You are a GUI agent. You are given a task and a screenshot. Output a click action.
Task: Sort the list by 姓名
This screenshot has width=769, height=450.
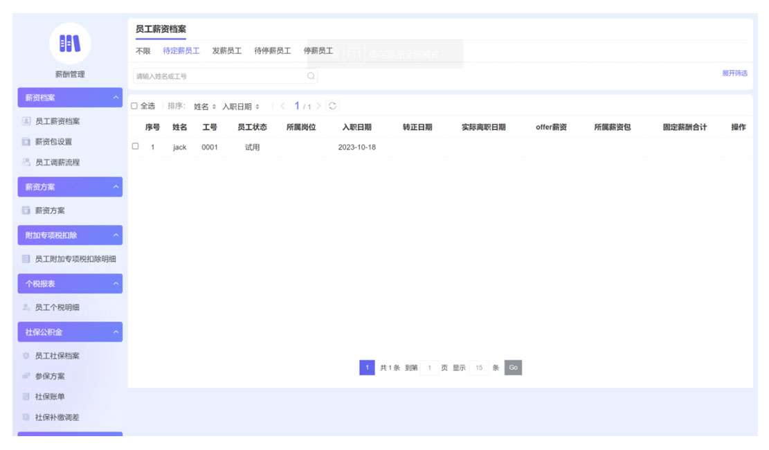[205, 107]
